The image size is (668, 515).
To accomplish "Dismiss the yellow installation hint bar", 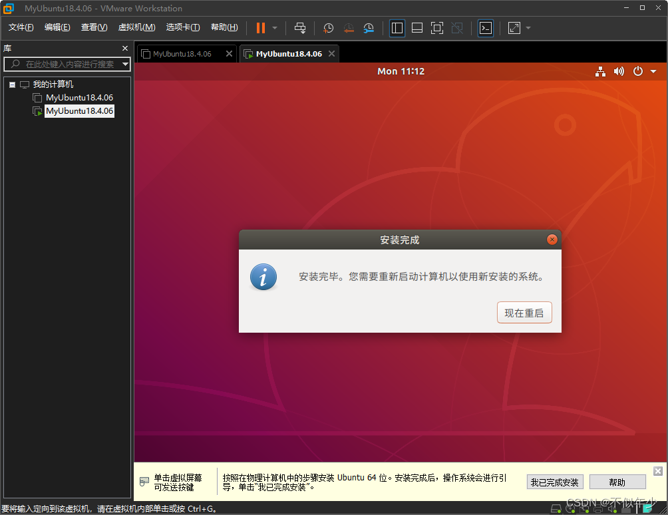I will click(658, 471).
